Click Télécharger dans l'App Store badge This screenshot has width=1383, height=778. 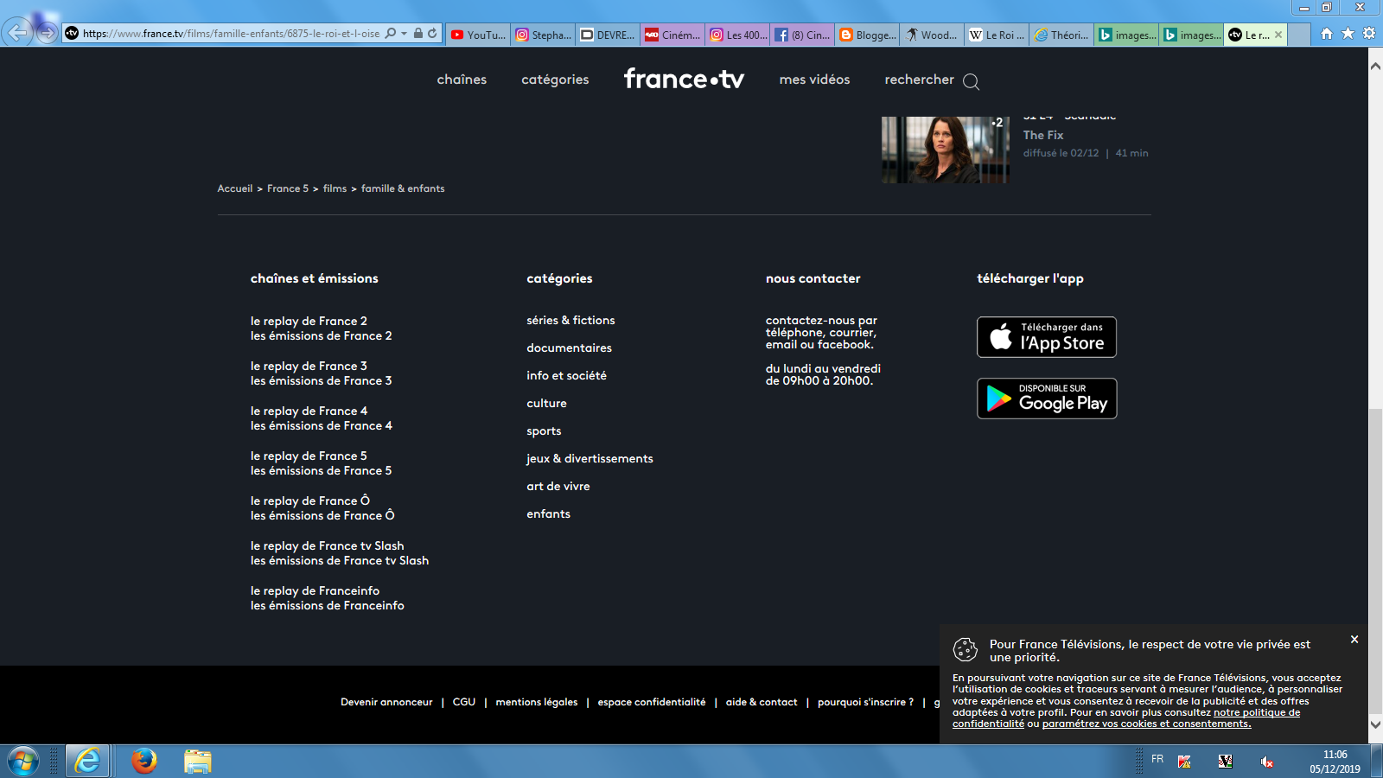click(x=1047, y=337)
